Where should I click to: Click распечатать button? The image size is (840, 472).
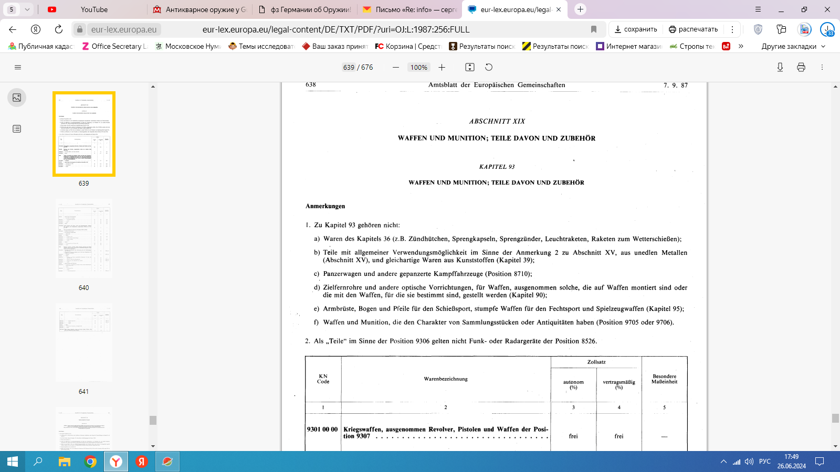tap(694, 29)
